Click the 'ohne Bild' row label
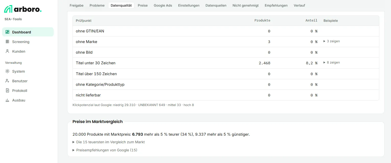Viewport: 391px width, 163px height. coord(84,52)
